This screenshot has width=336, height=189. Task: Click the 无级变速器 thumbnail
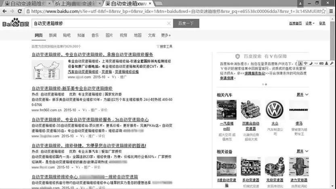pyautogui.click(x=275, y=166)
